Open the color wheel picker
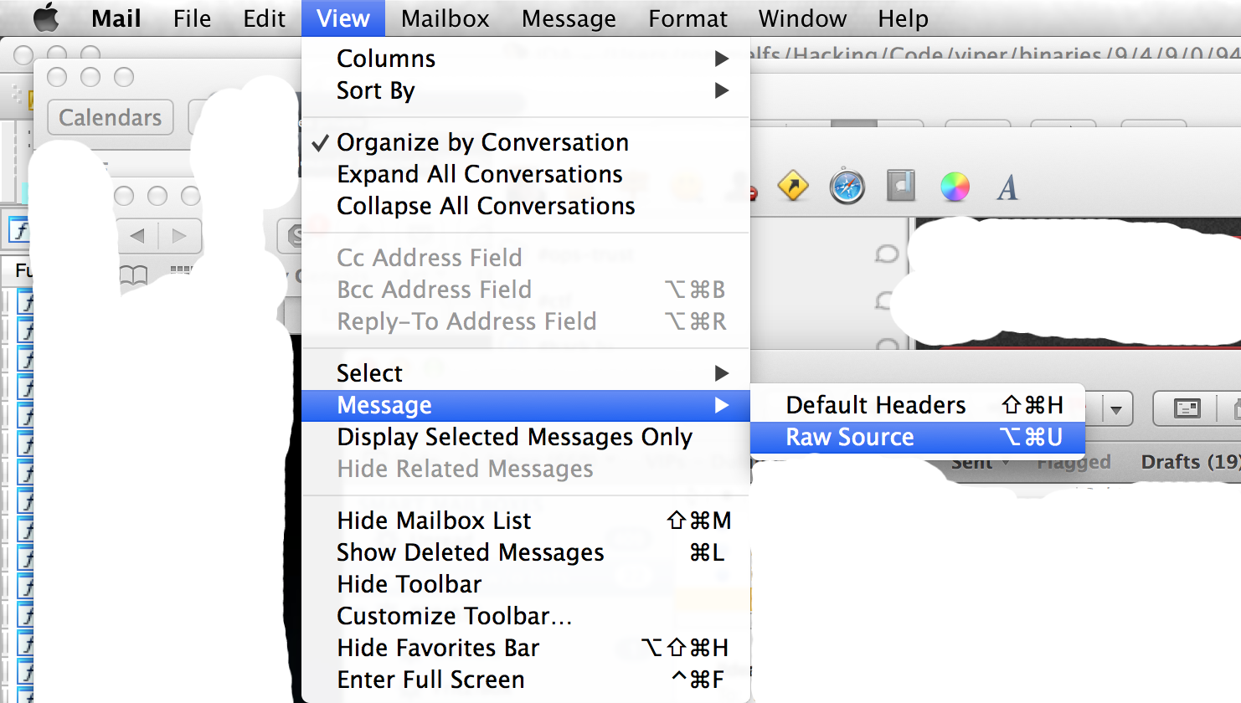This screenshot has width=1241, height=703. tap(955, 187)
